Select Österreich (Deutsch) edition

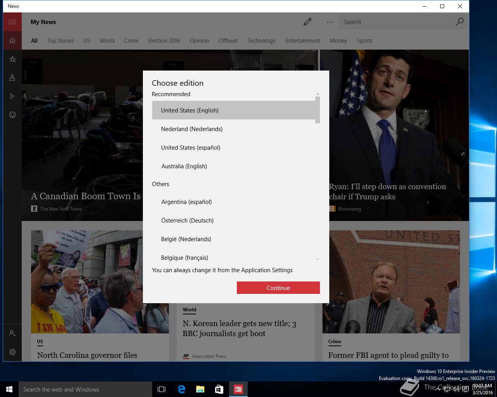(x=234, y=220)
